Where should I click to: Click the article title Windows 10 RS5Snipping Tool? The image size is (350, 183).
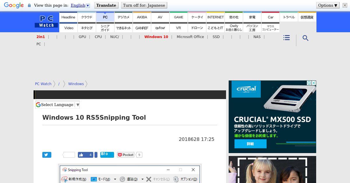click(94, 118)
